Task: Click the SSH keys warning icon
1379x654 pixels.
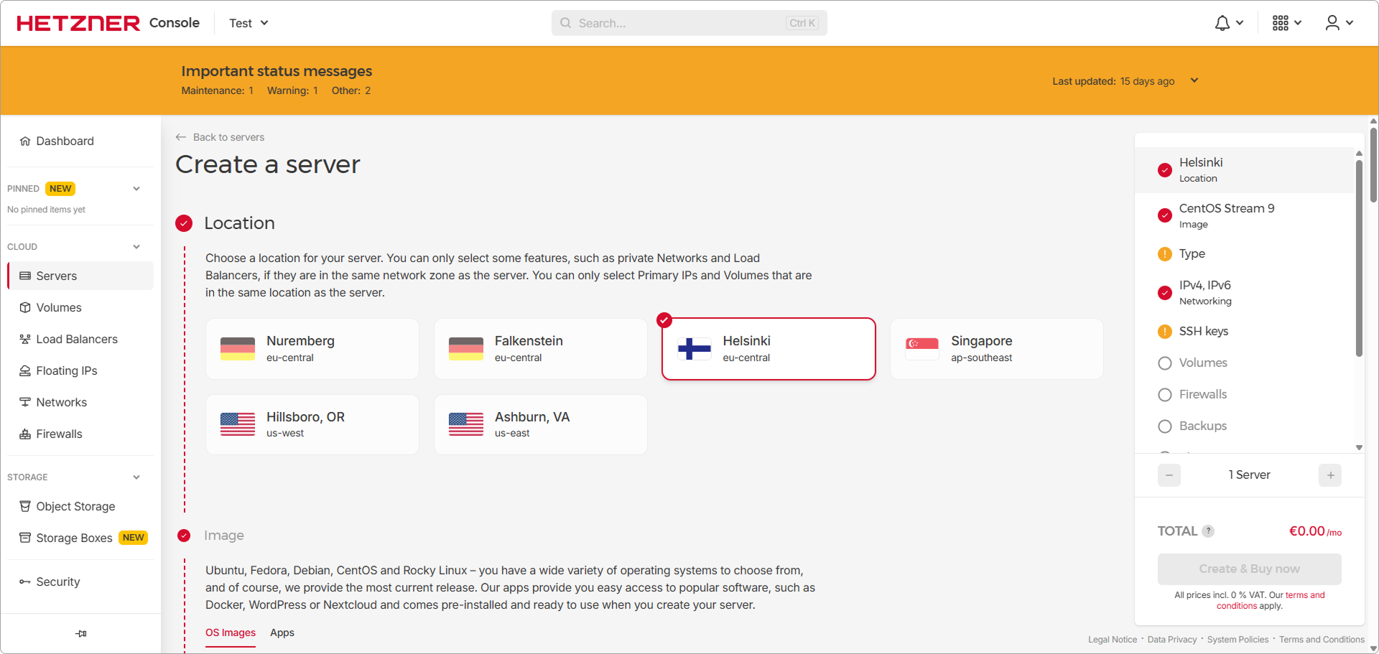Action: [1165, 332]
